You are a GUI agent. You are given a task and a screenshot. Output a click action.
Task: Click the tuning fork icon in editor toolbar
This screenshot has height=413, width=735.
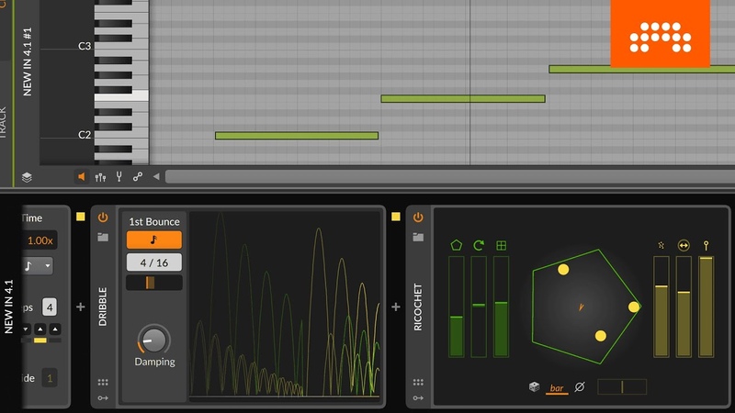119,176
